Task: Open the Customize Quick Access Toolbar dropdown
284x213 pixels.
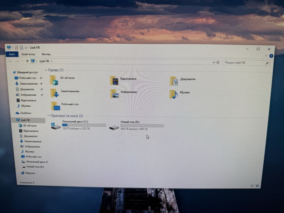Action: [x=26, y=48]
